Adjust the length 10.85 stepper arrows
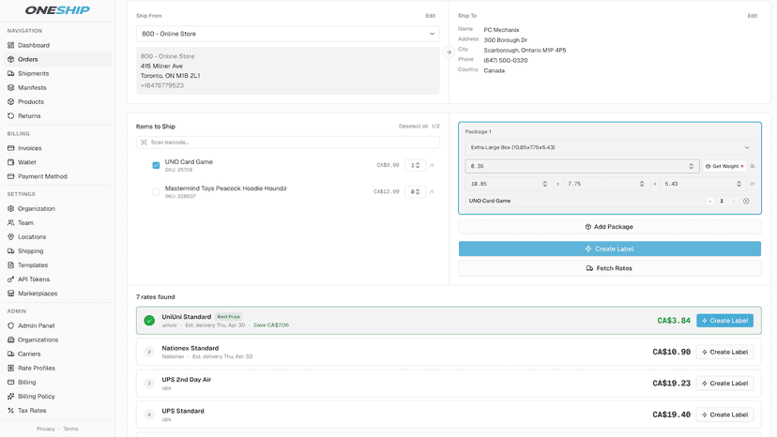 [x=544, y=184]
